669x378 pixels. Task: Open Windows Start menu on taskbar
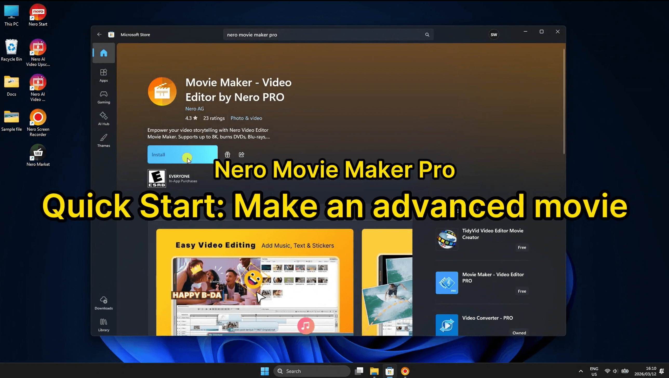coord(265,371)
